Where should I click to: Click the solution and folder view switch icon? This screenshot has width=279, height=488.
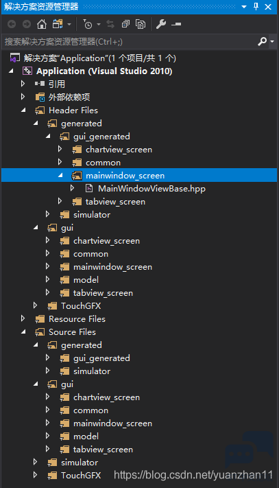coord(58,24)
